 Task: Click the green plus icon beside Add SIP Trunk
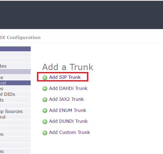(45, 78)
